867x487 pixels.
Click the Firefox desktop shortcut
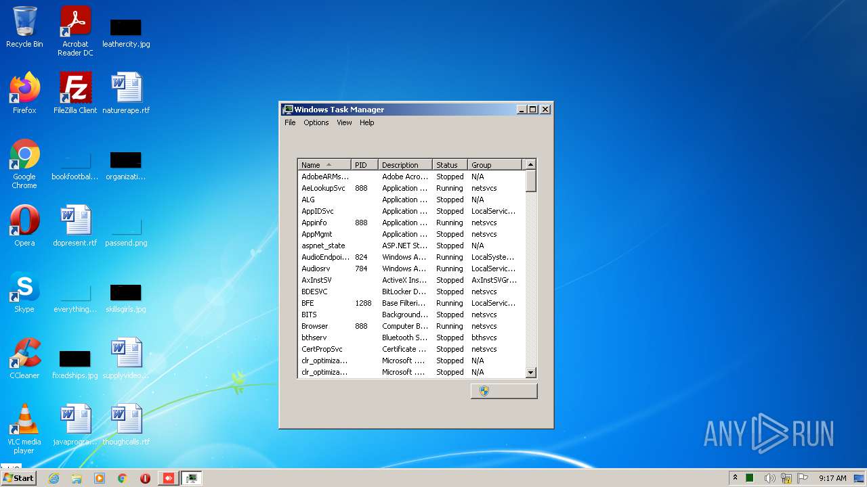click(24, 93)
